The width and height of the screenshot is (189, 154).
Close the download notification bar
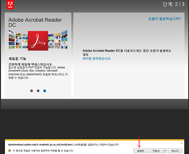182,143
